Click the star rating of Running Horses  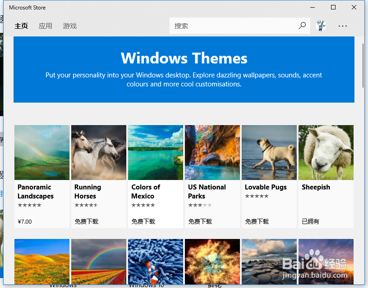tap(86, 205)
